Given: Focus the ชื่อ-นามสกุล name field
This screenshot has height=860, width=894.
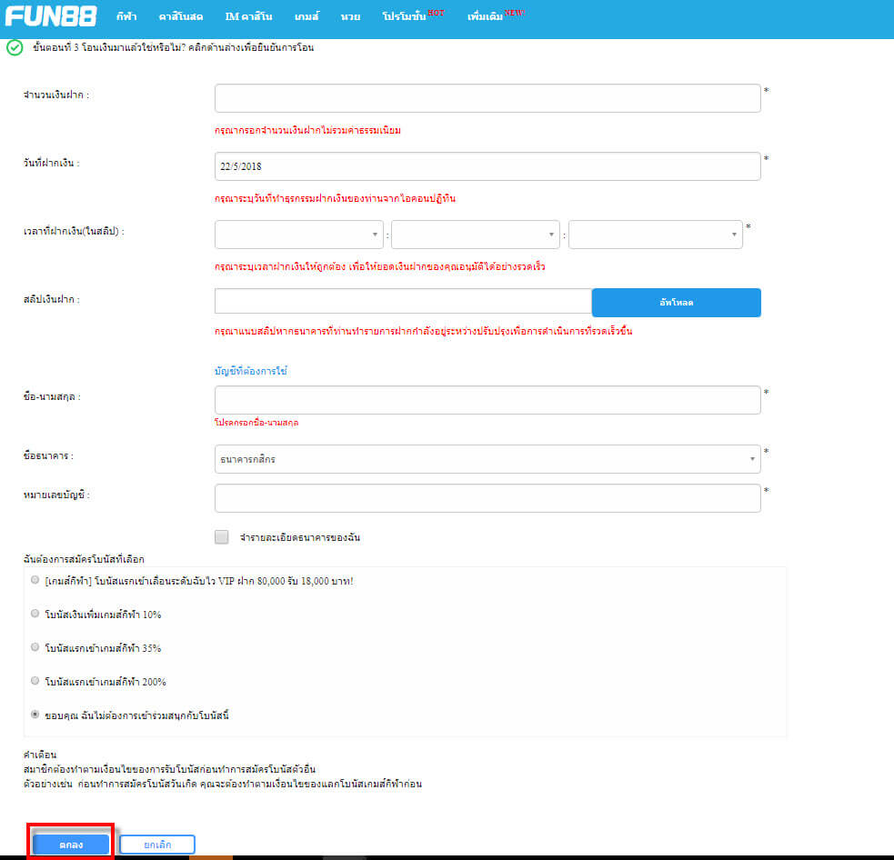Looking at the screenshot, I should (487, 400).
